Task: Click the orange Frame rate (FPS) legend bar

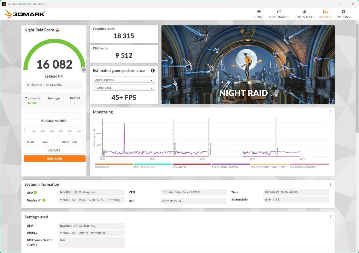Action: pyautogui.click(x=114, y=164)
